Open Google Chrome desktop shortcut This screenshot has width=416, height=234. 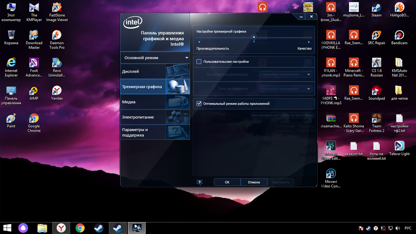click(34, 123)
